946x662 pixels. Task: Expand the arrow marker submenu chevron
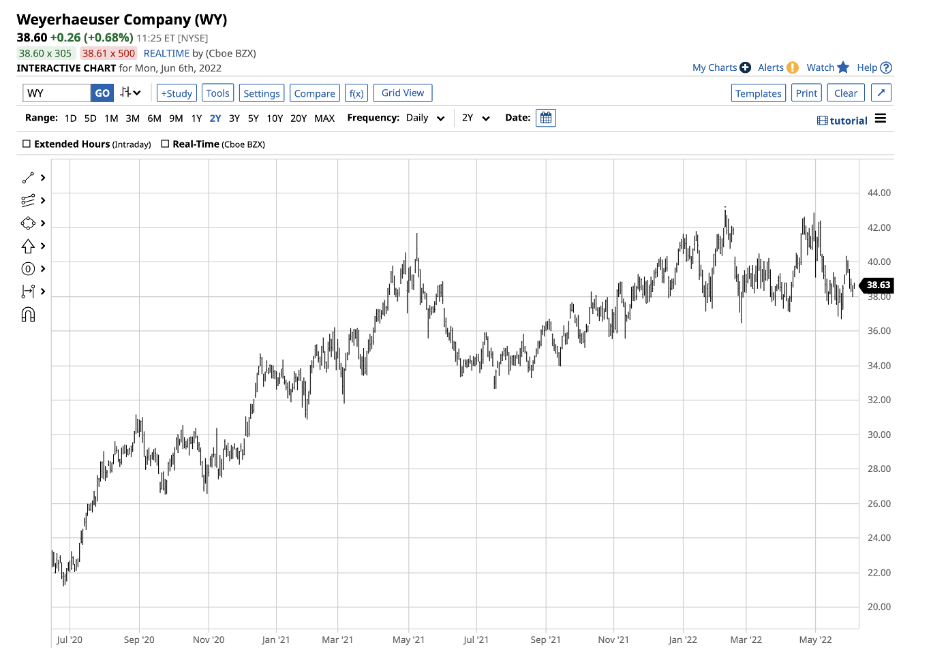tap(43, 246)
